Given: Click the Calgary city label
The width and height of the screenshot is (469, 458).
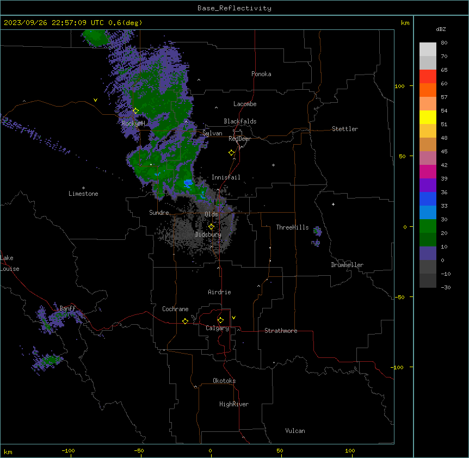Looking at the screenshot, I should 217,328.
